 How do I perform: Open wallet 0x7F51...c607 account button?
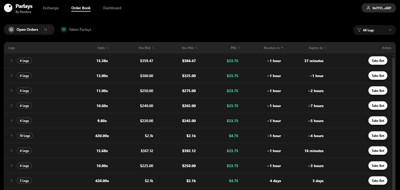pyautogui.click(x=379, y=8)
